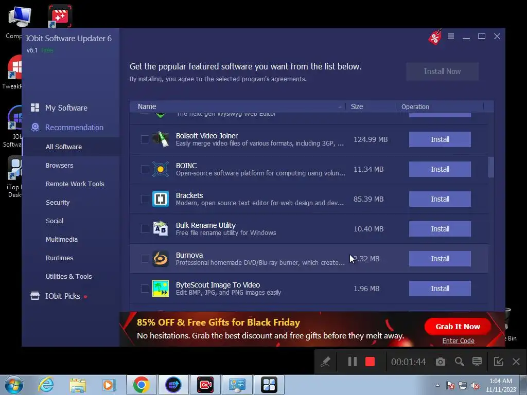Click the Grab It Now button
The image size is (527, 395).
[458, 327]
